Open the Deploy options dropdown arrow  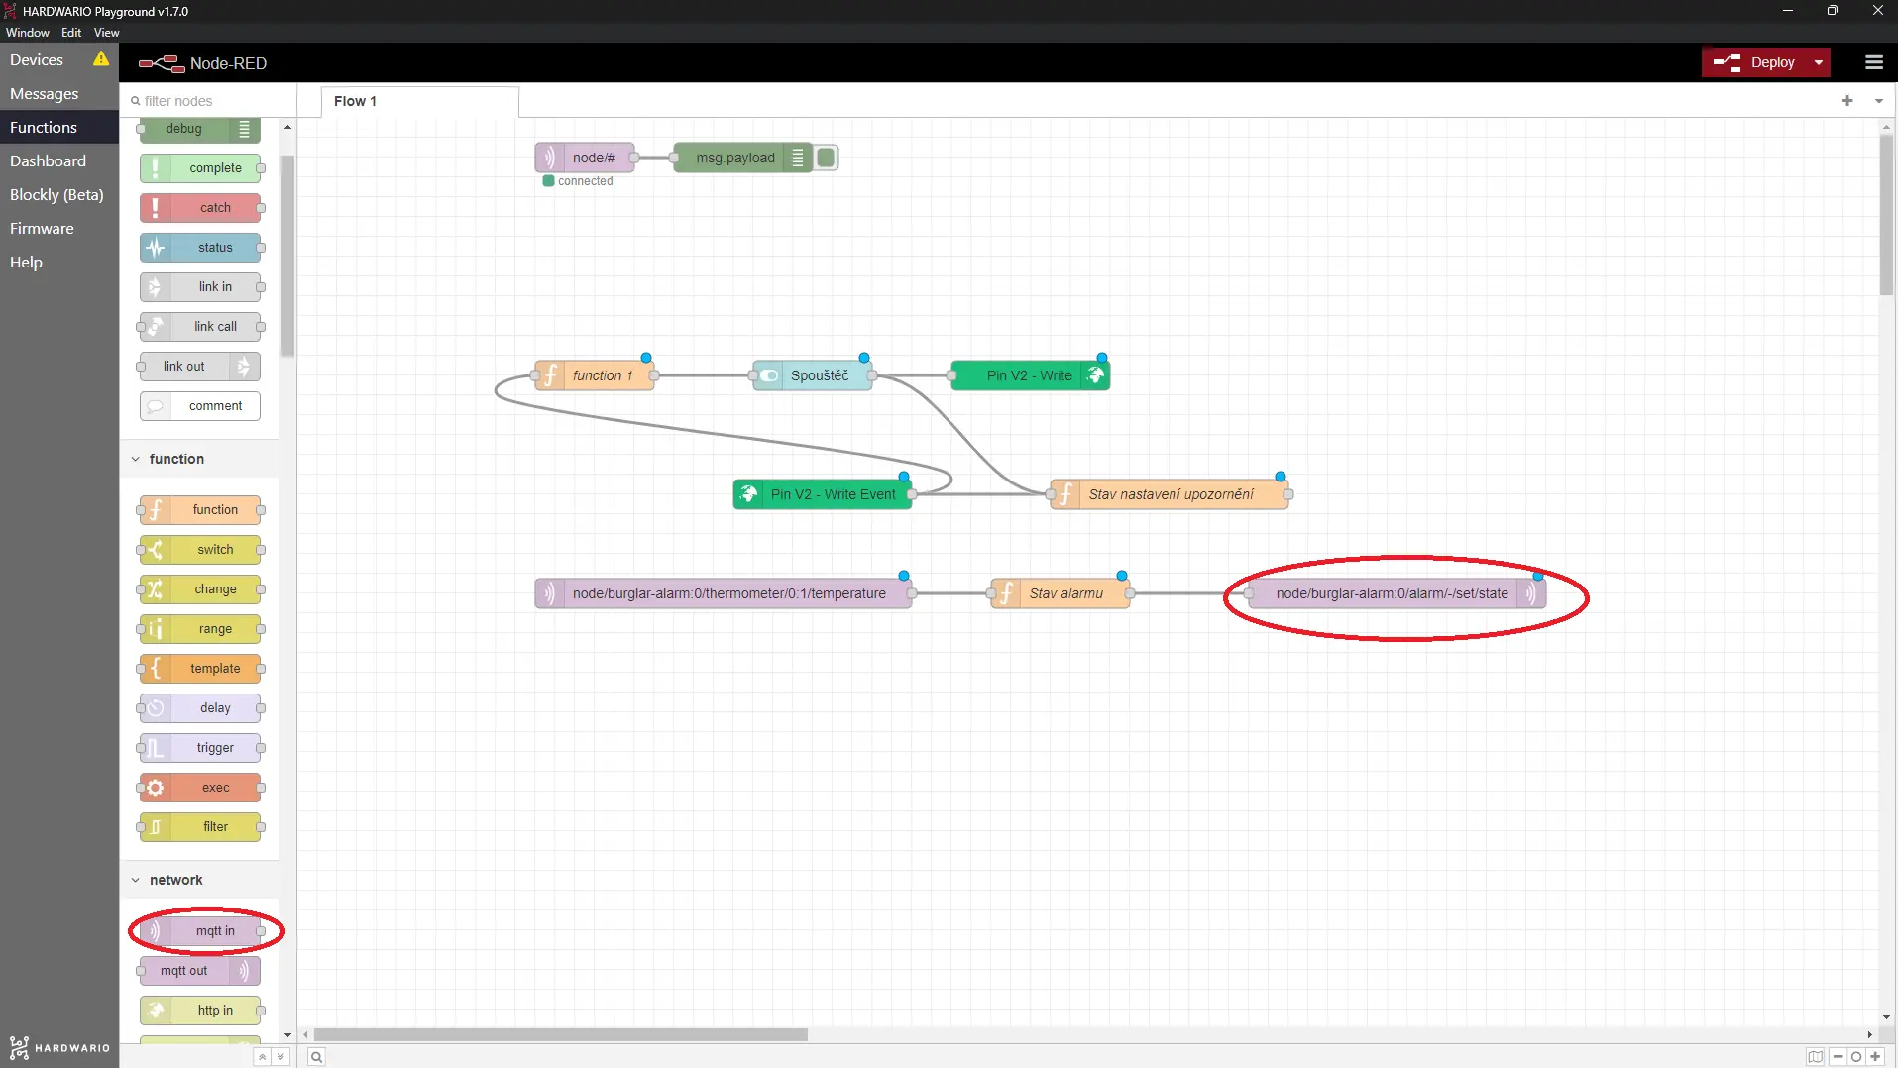tap(1819, 62)
